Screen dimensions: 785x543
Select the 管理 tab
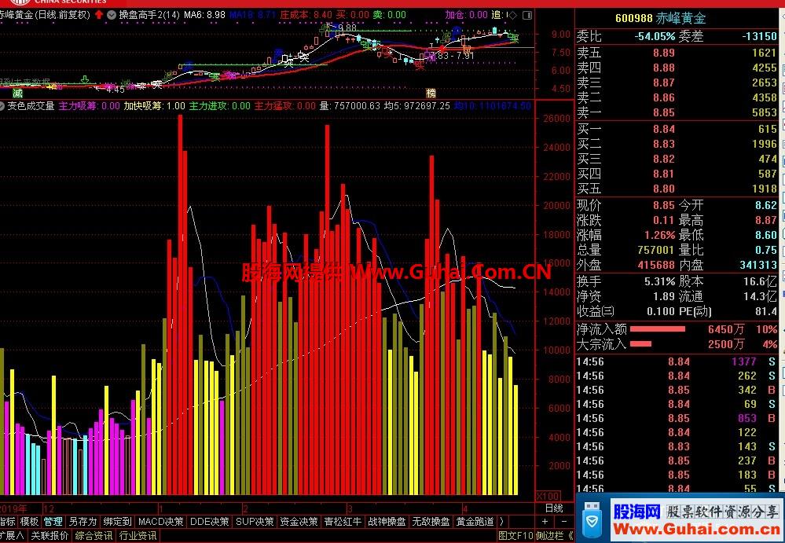[53, 522]
